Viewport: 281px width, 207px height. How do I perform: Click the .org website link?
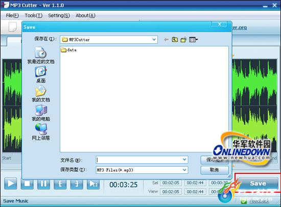(x=240, y=28)
